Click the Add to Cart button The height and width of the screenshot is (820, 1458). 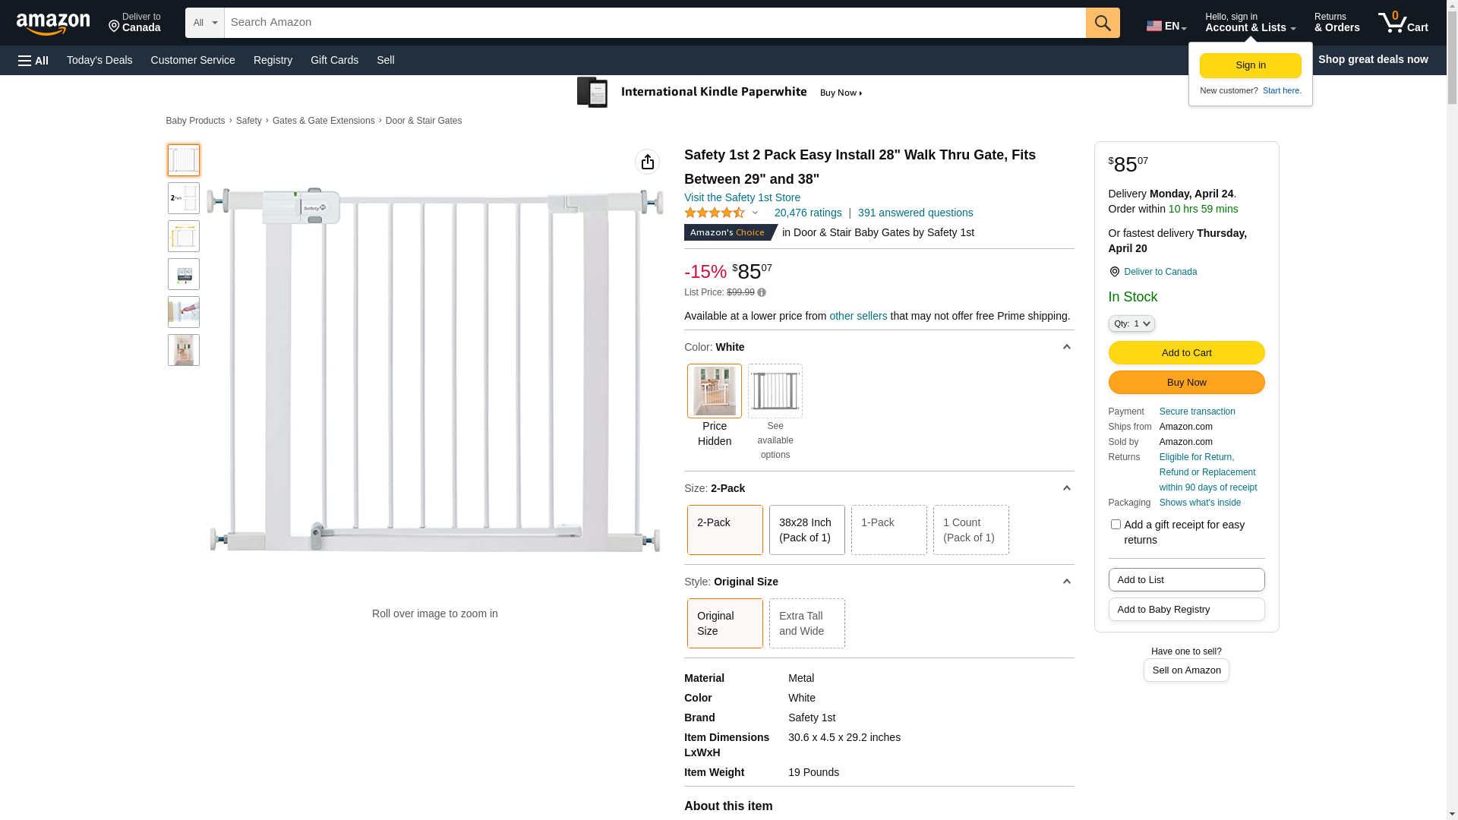click(1186, 352)
